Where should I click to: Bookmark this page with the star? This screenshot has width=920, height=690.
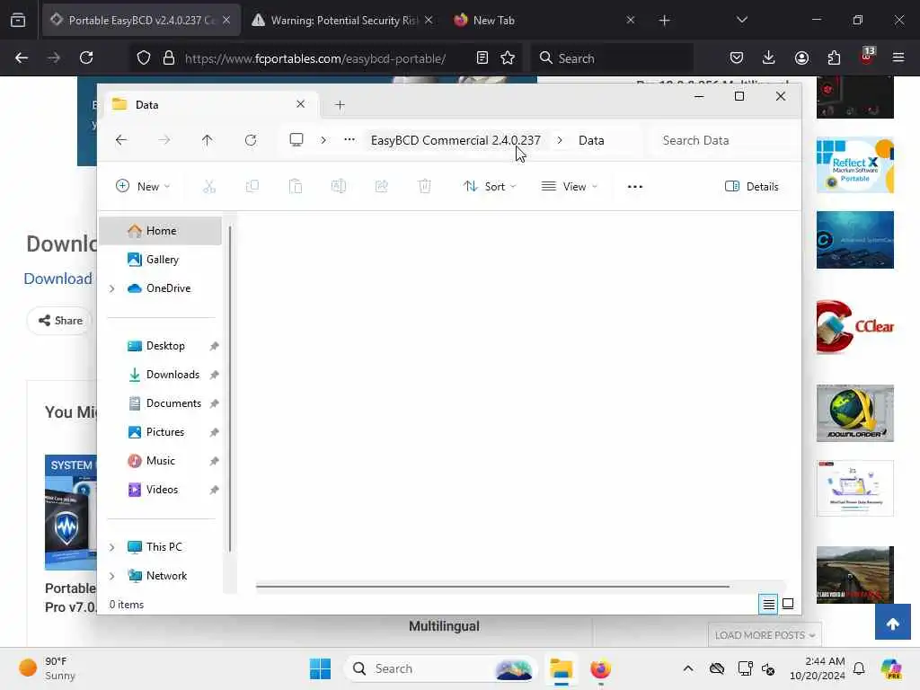[x=508, y=57]
